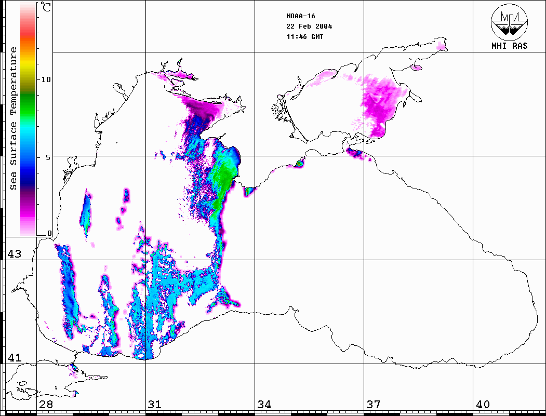Image resolution: width=546 pixels, height=416 pixels.
Task: Click the longitude label '28'
Action: [46, 405]
